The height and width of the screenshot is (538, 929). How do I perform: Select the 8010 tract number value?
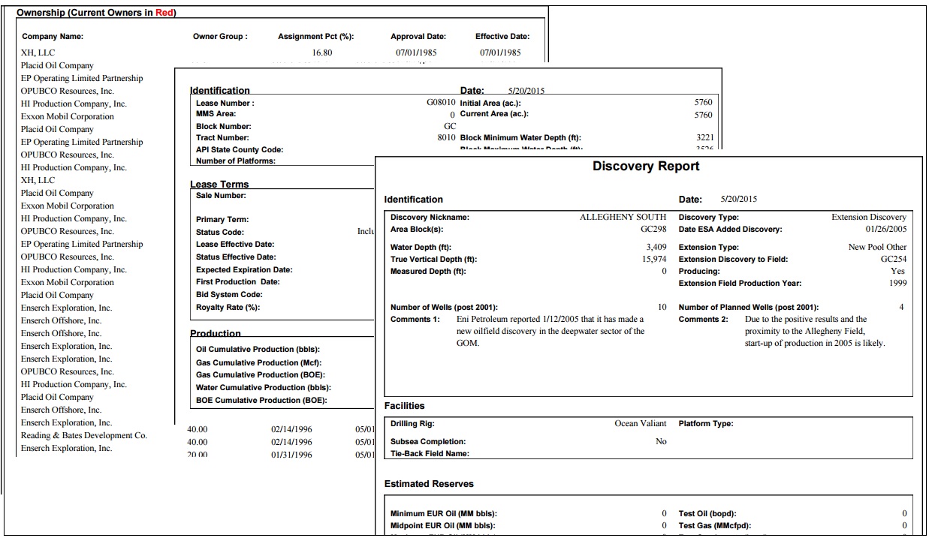tap(447, 138)
